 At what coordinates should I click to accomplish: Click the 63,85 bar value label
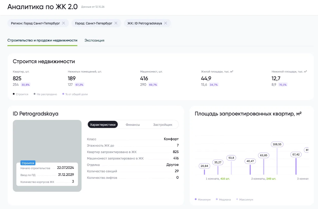pyautogui.click(x=264, y=155)
